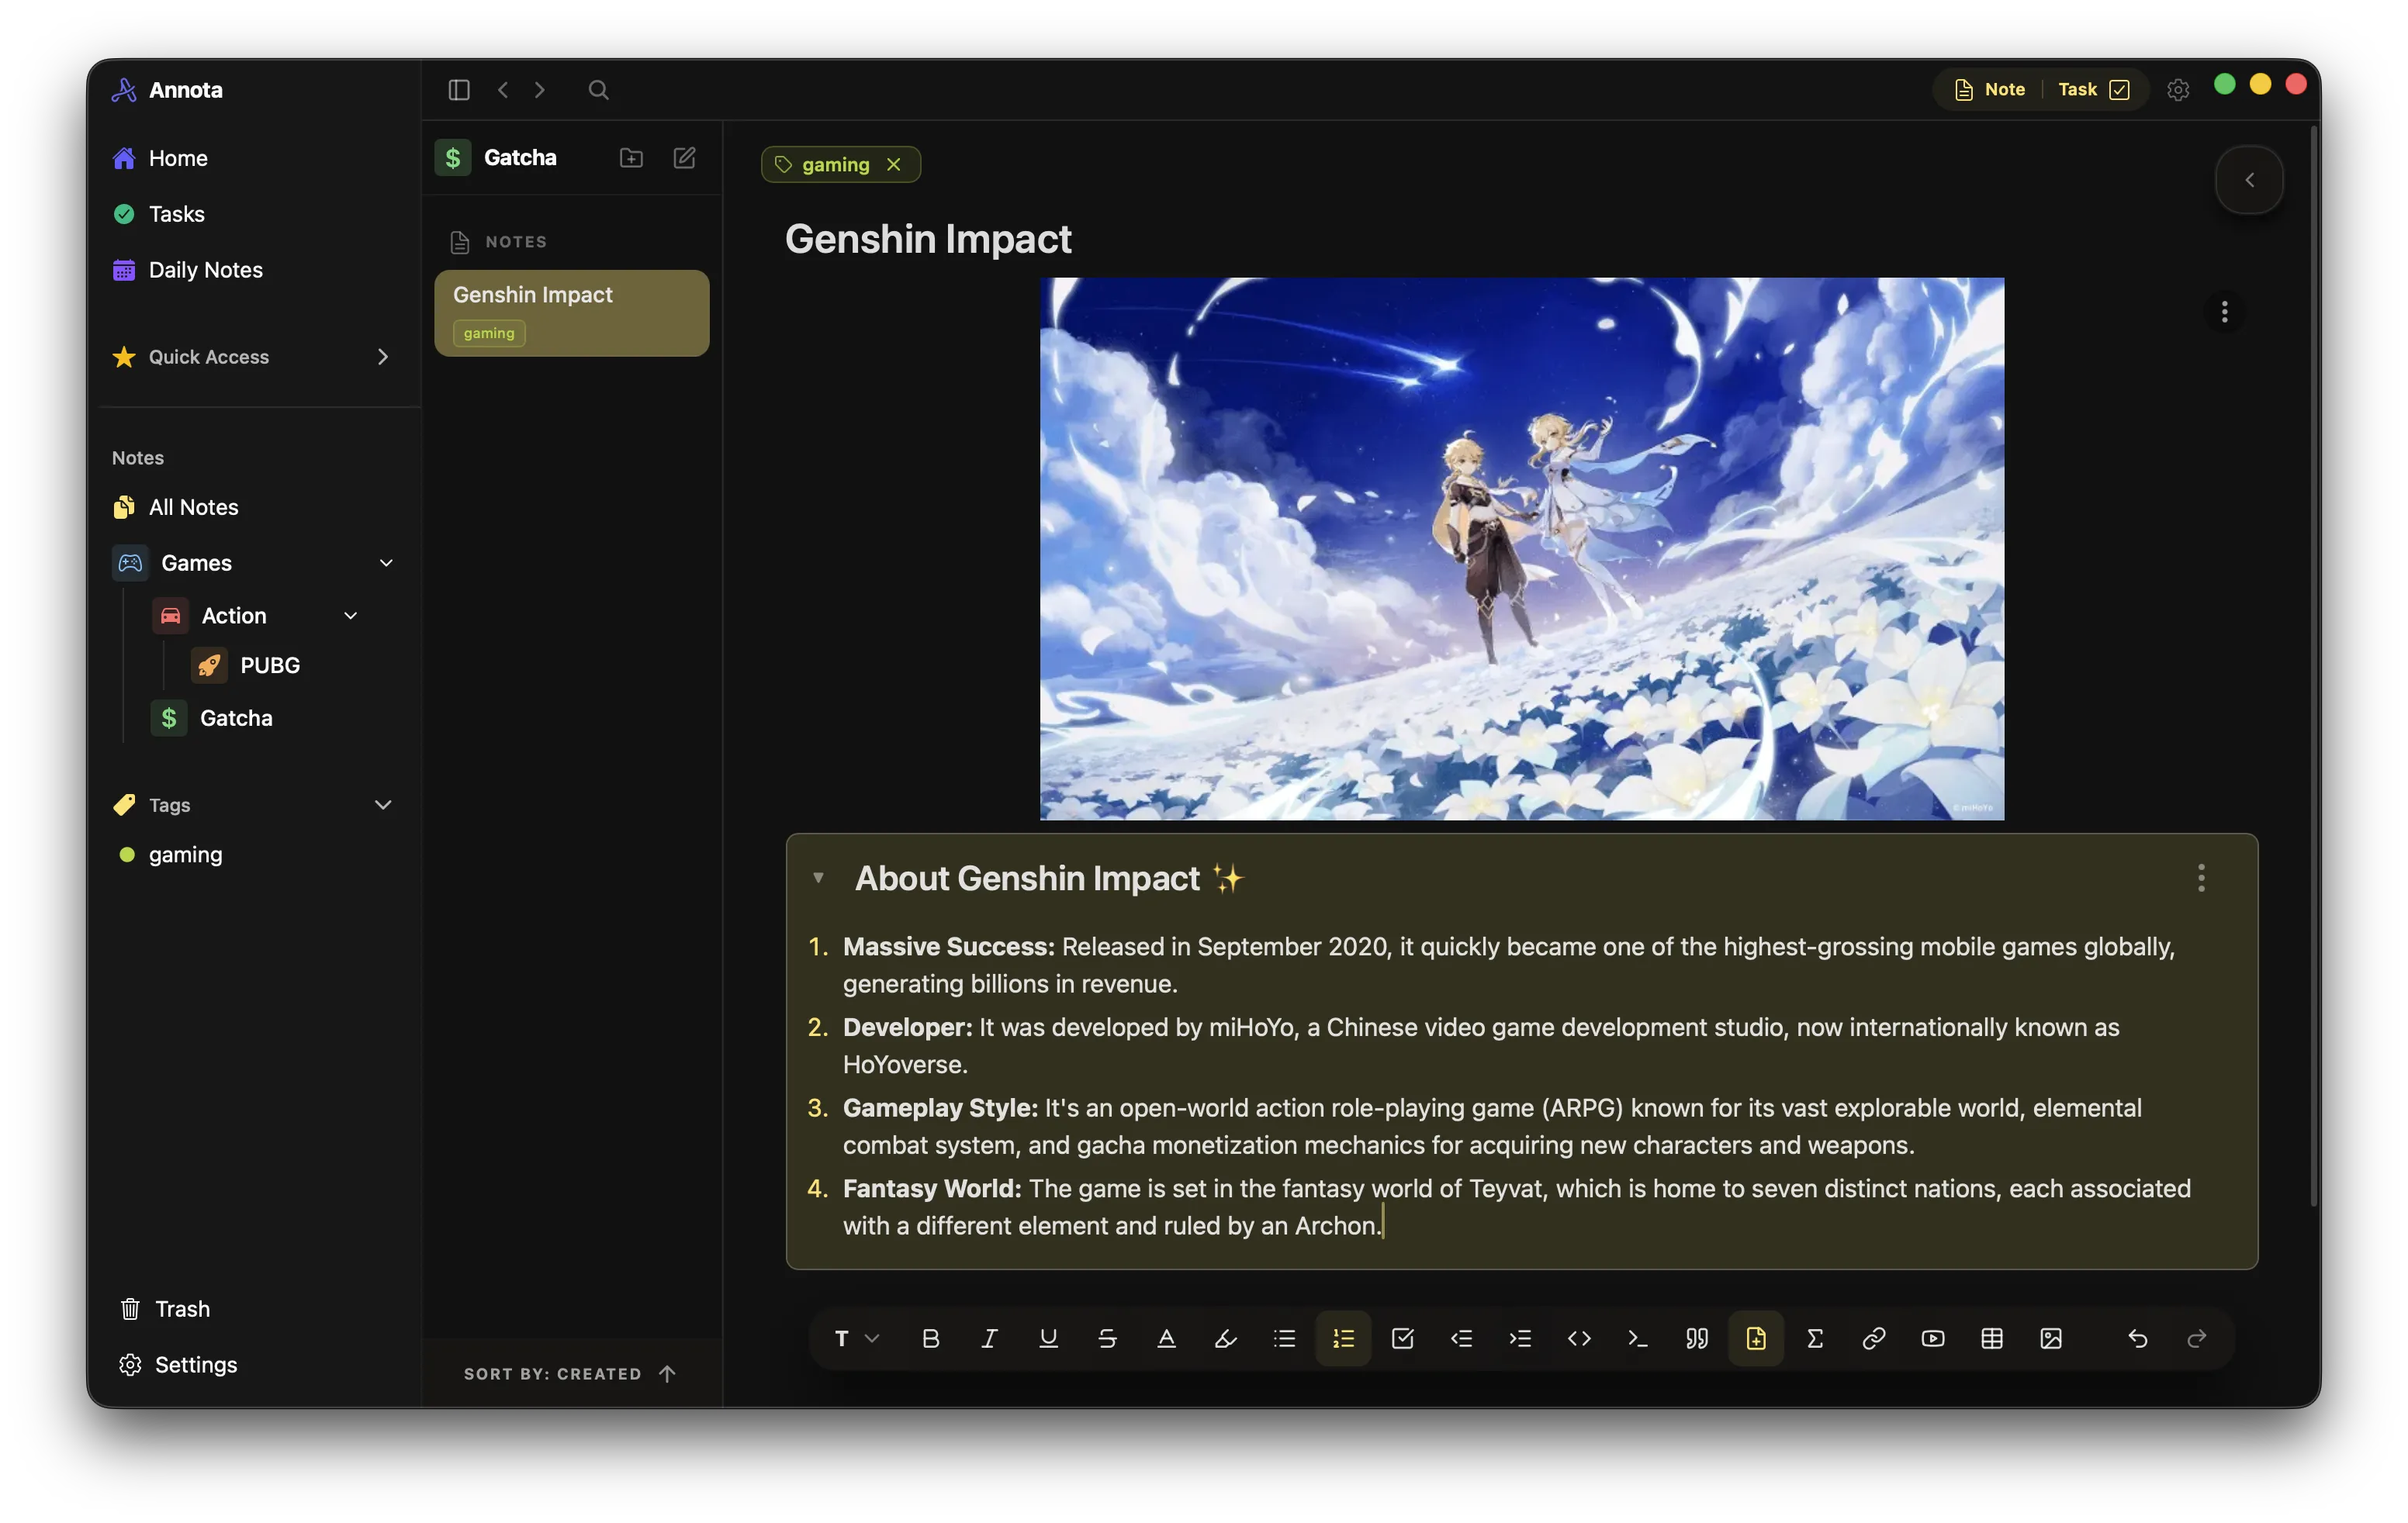This screenshot has width=2408, height=1523.
Task: Collapse the Action folder chevron
Action: [x=350, y=616]
